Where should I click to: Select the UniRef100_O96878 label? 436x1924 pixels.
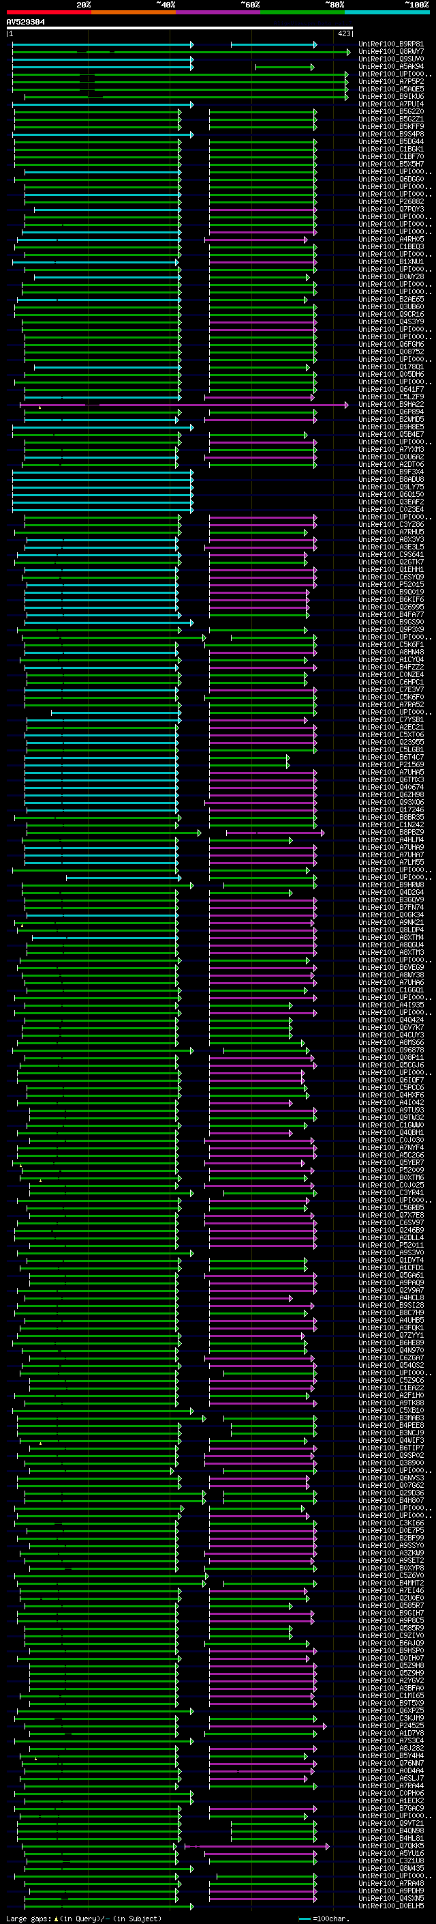pos(390,1050)
